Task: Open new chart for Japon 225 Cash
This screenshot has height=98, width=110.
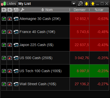Action: pos(16,45)
